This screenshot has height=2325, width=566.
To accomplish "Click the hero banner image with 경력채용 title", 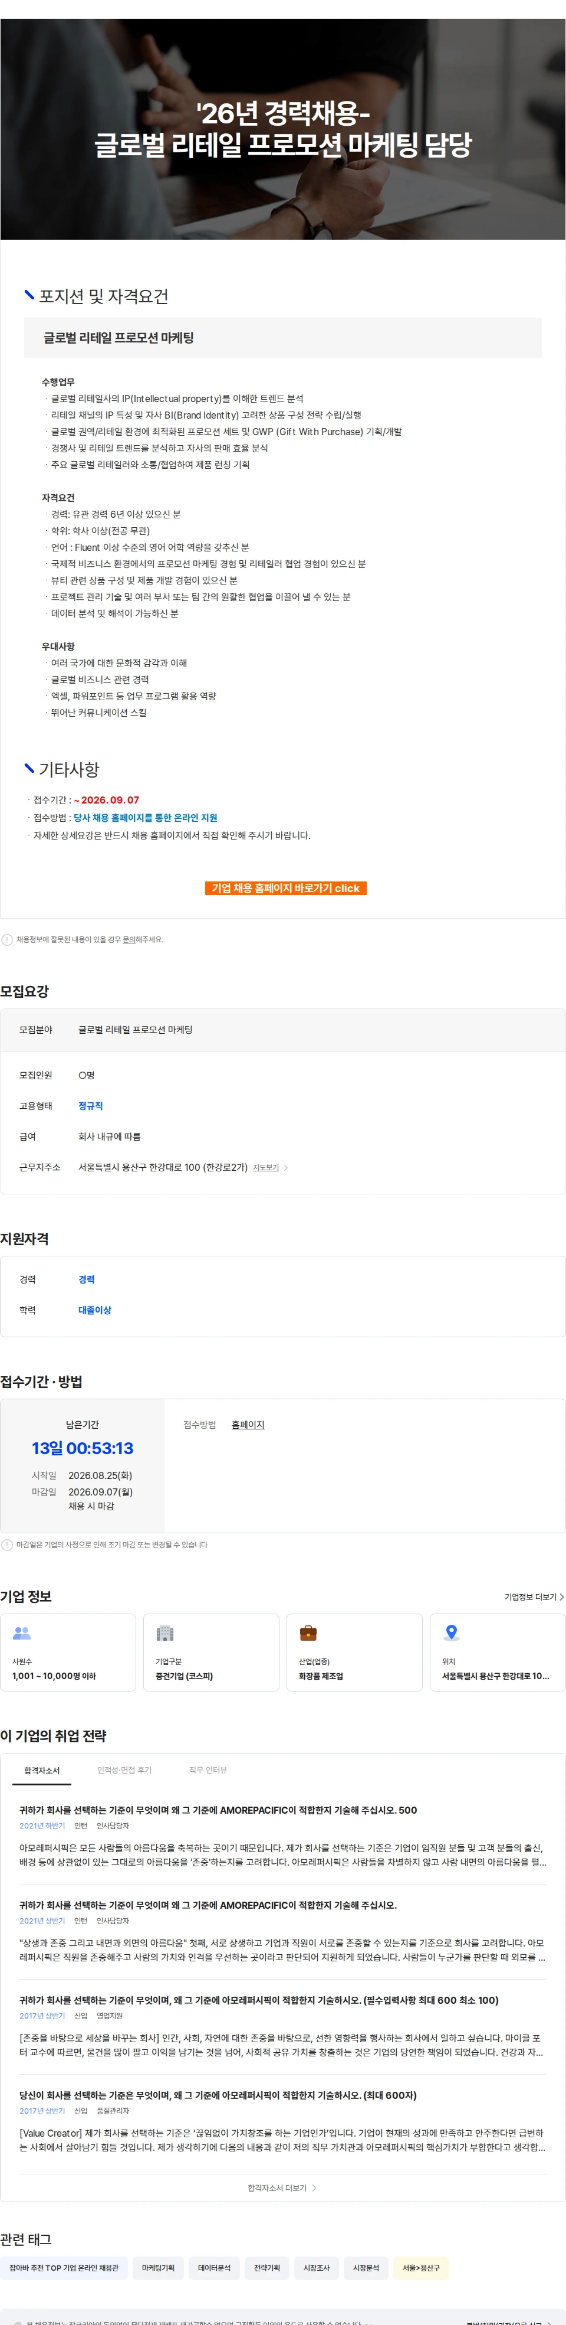I will [x=283, y=129].
